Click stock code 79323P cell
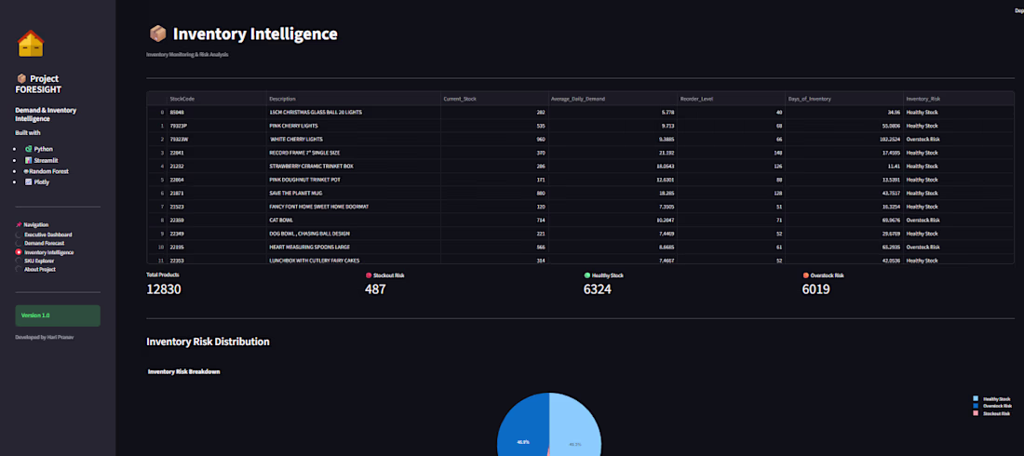 216,126
